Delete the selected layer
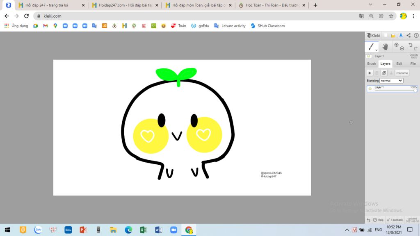 [x=377, y=73]
